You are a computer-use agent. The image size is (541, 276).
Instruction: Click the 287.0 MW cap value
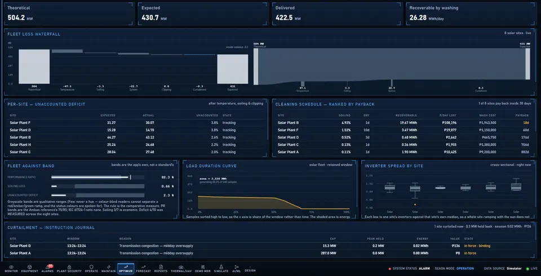pos(329,253)
